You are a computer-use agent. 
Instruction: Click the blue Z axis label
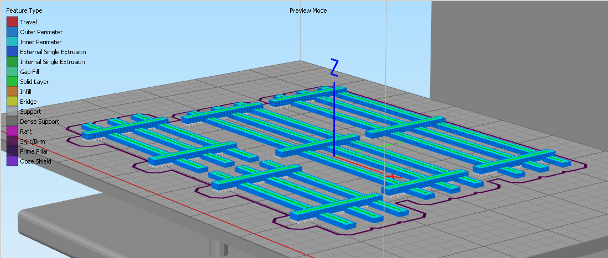pos(334,67)
